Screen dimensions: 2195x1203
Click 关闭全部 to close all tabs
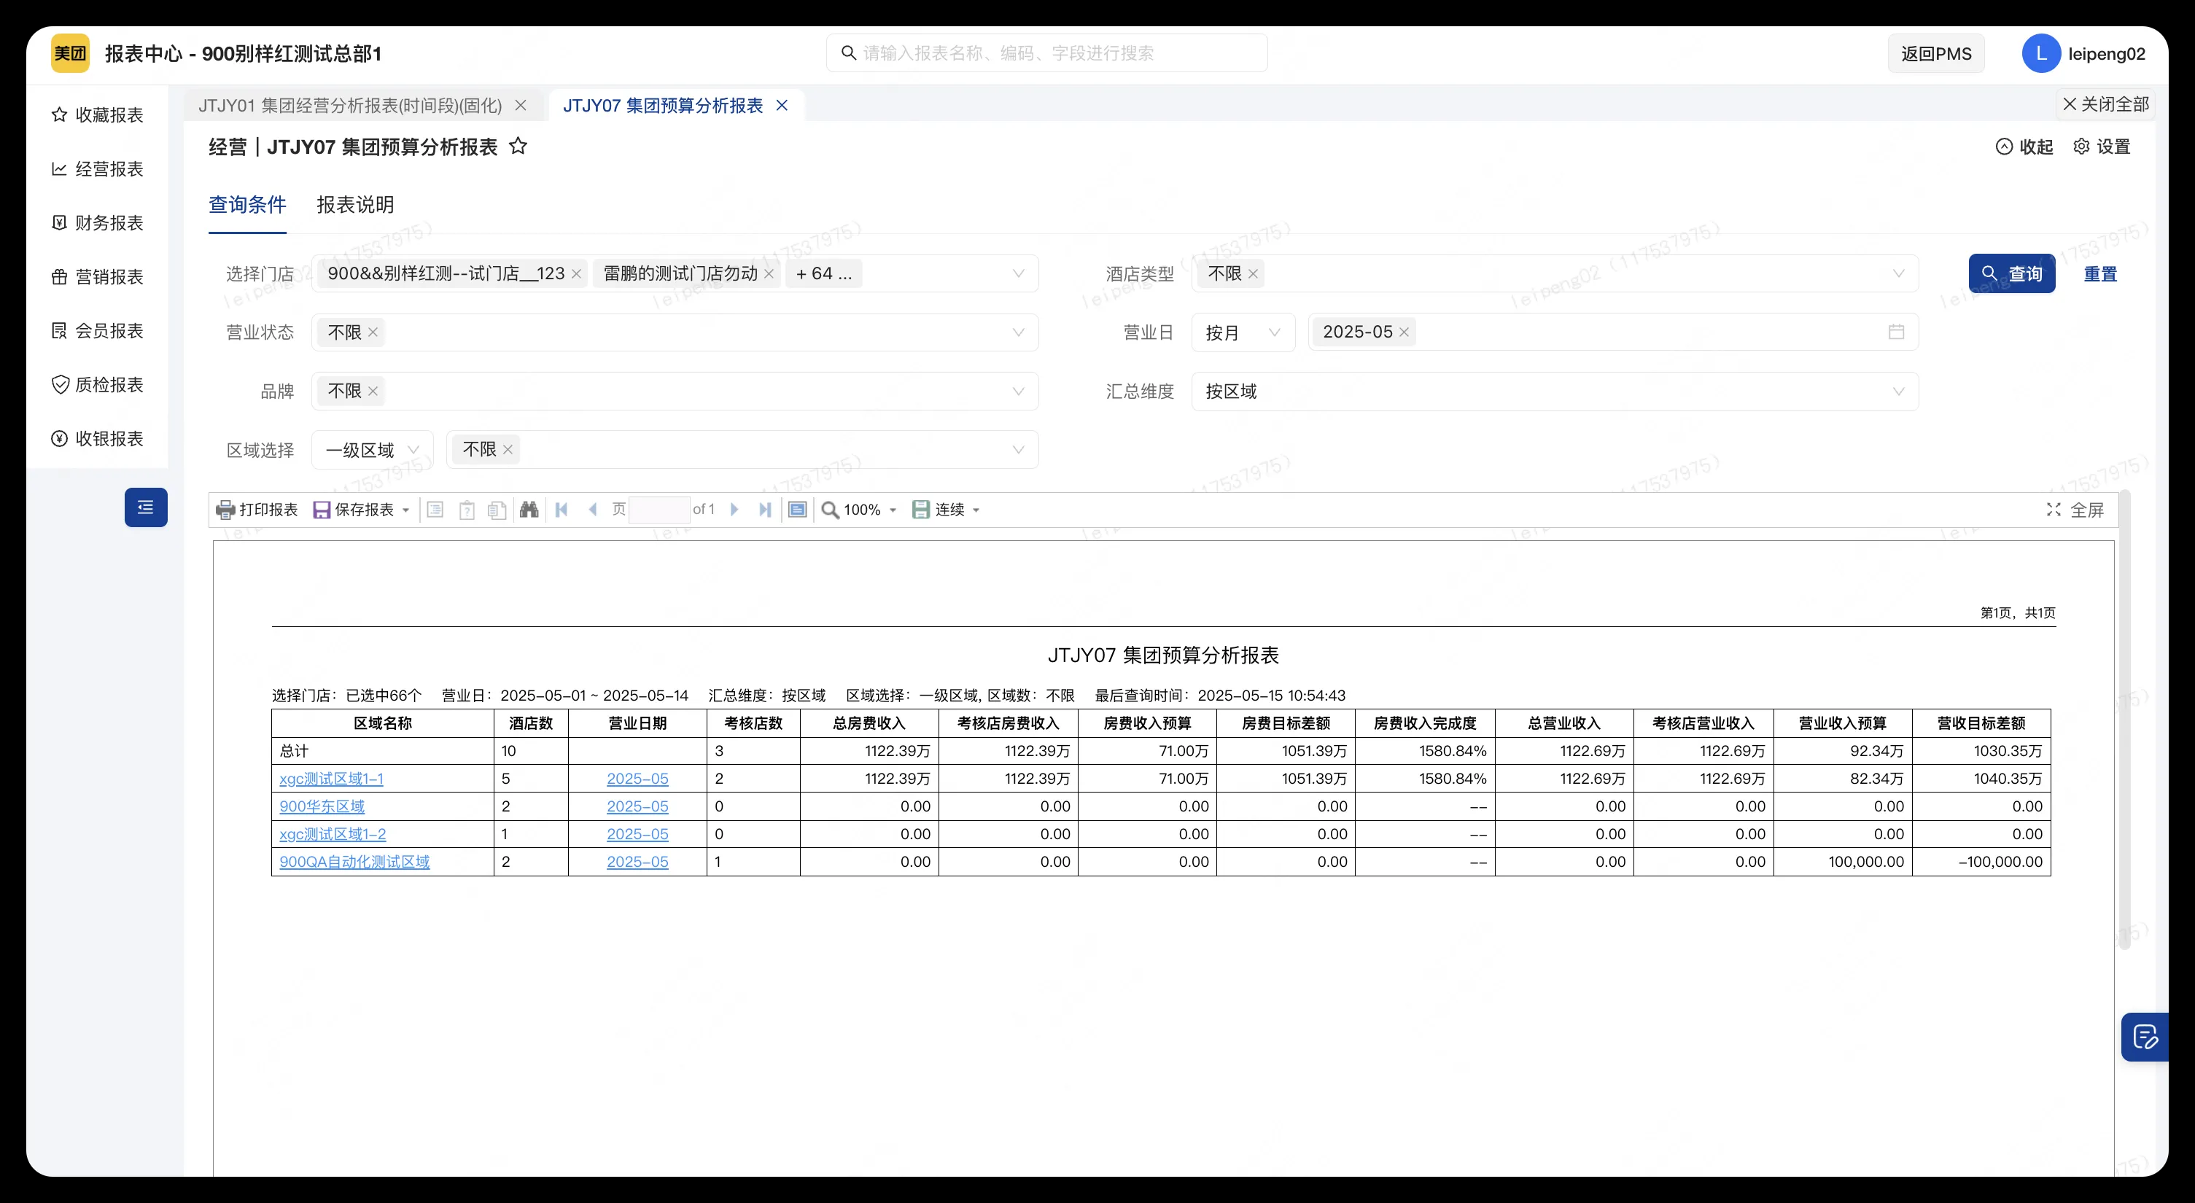(2105, 104)
